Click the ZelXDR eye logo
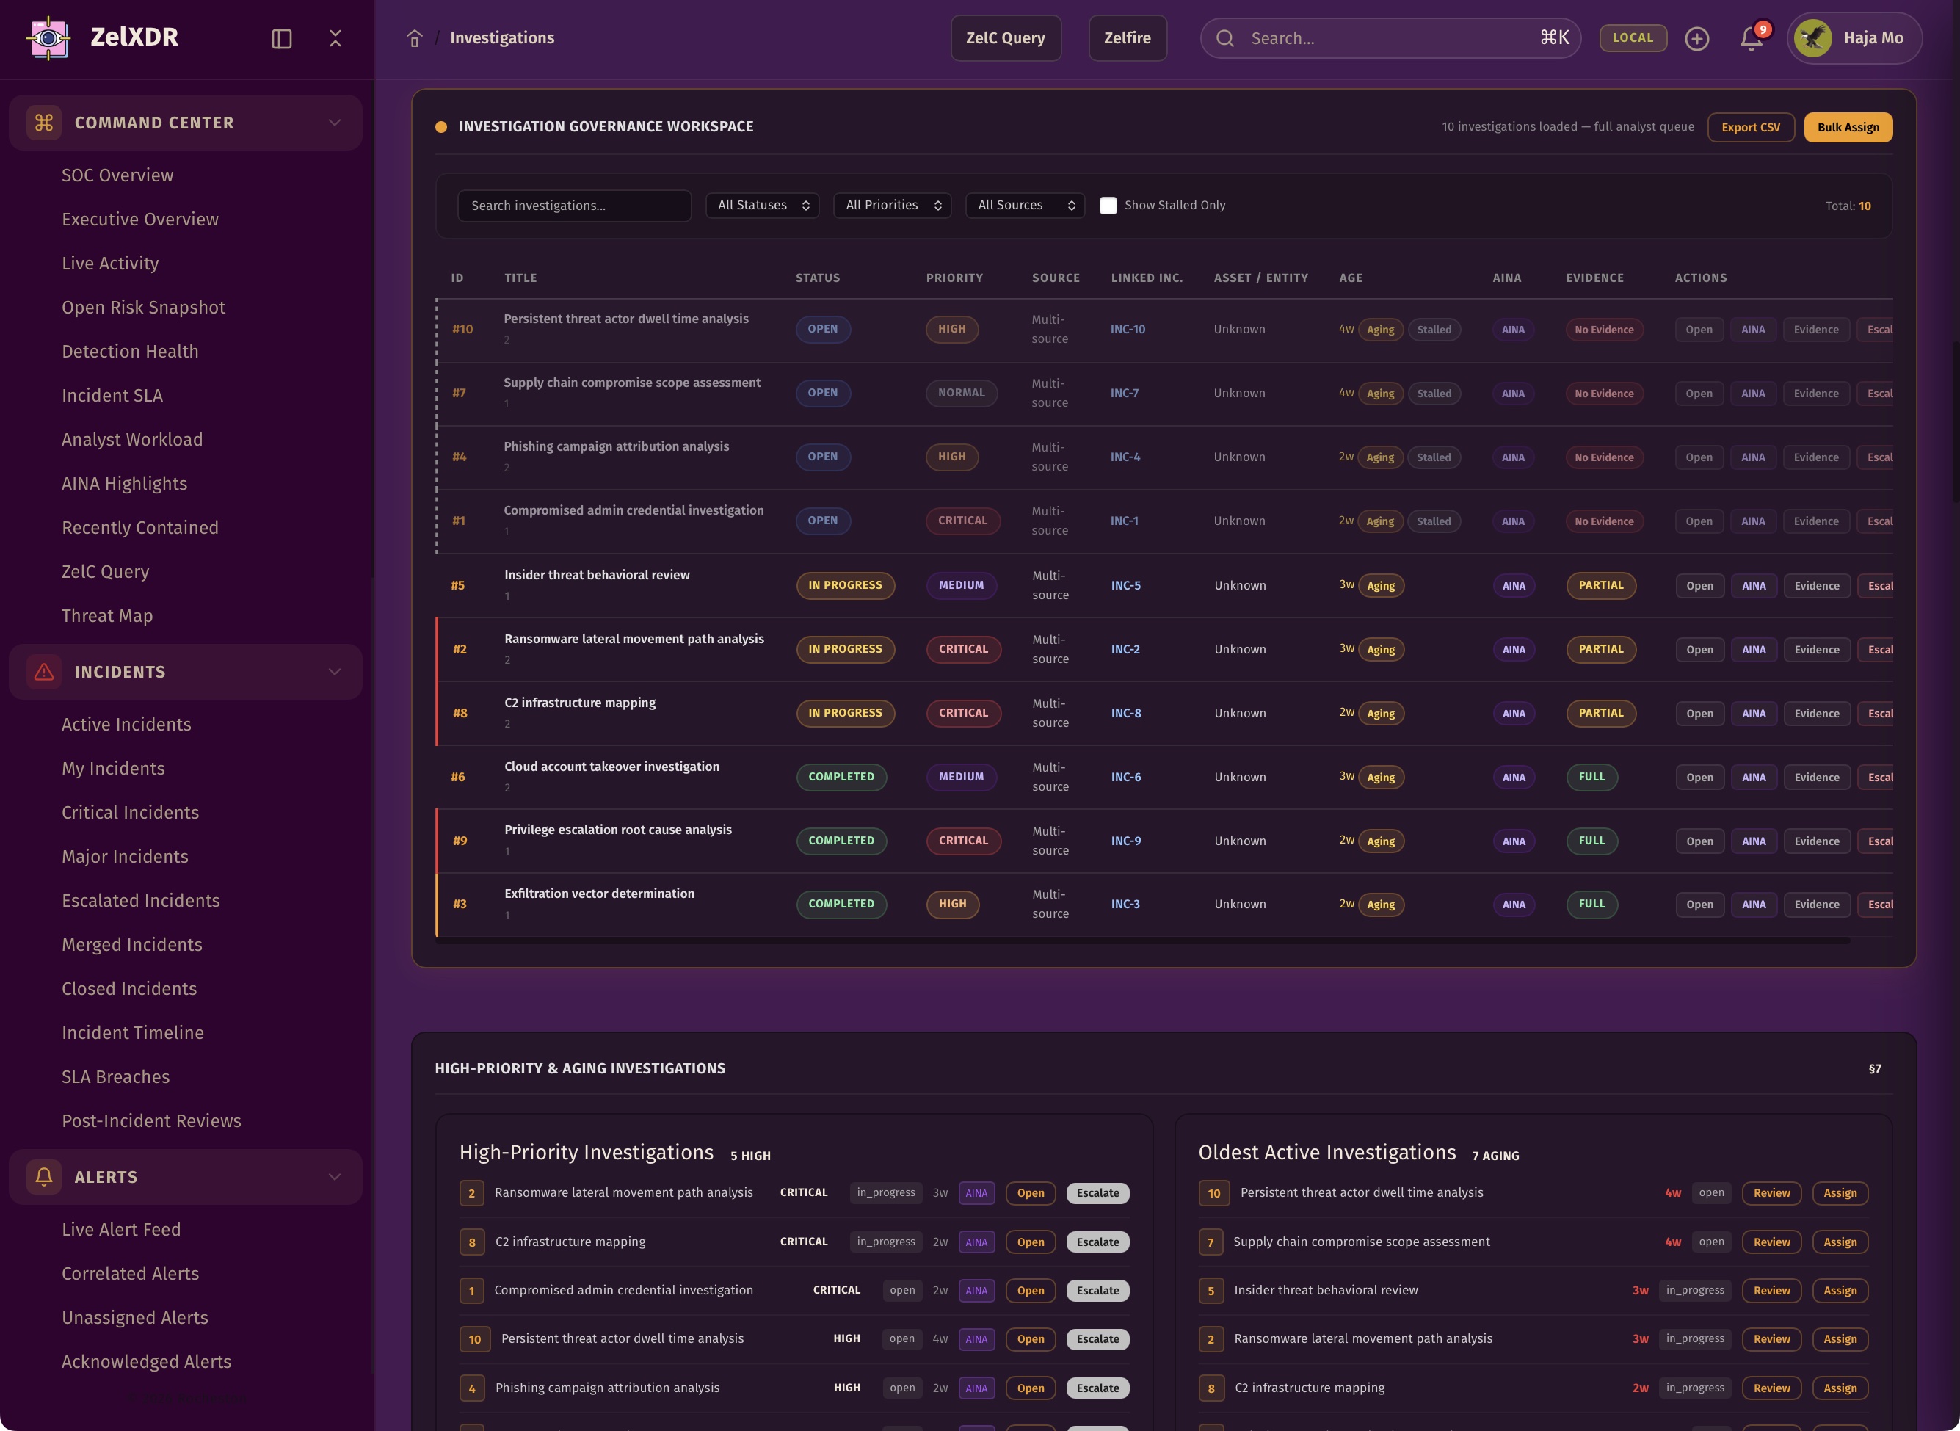This screenshot has height=1431, width=1960. [x=49, y=37]
